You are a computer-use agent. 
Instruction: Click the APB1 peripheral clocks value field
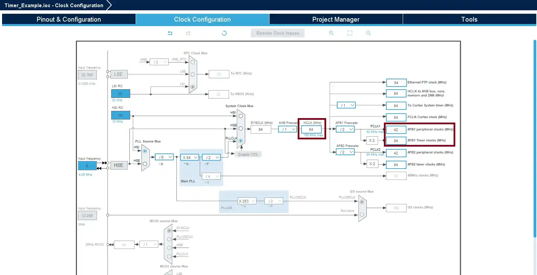point(396,130)
